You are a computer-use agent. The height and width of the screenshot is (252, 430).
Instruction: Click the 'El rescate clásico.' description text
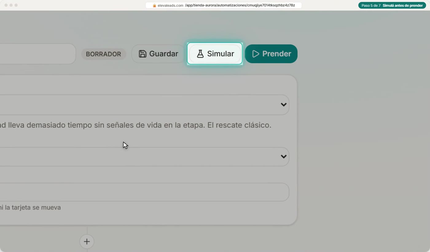tap(239, 125)
